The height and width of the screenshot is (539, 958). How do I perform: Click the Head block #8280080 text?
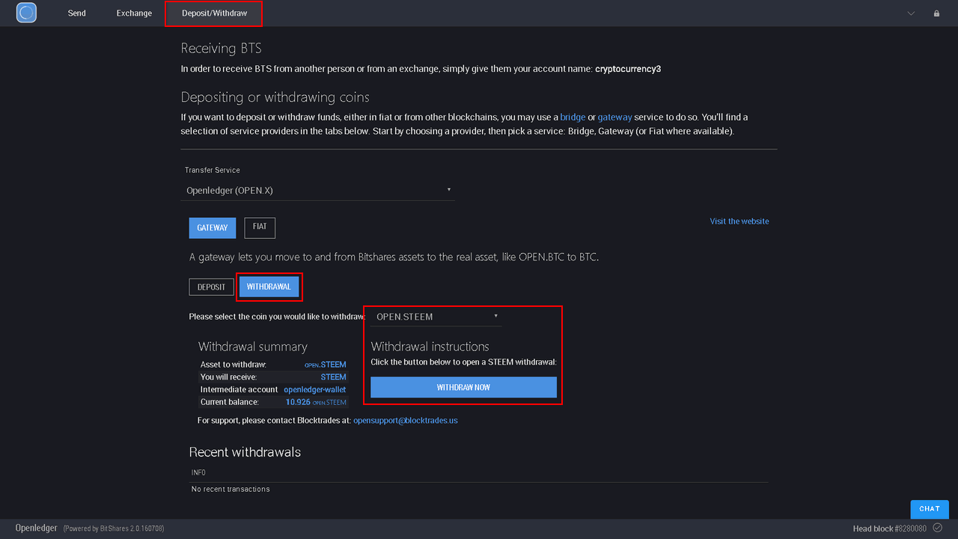890,529
